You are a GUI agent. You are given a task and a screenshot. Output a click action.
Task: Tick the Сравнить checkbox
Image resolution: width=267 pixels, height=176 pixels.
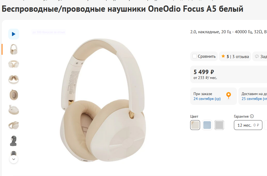[195, 56]
